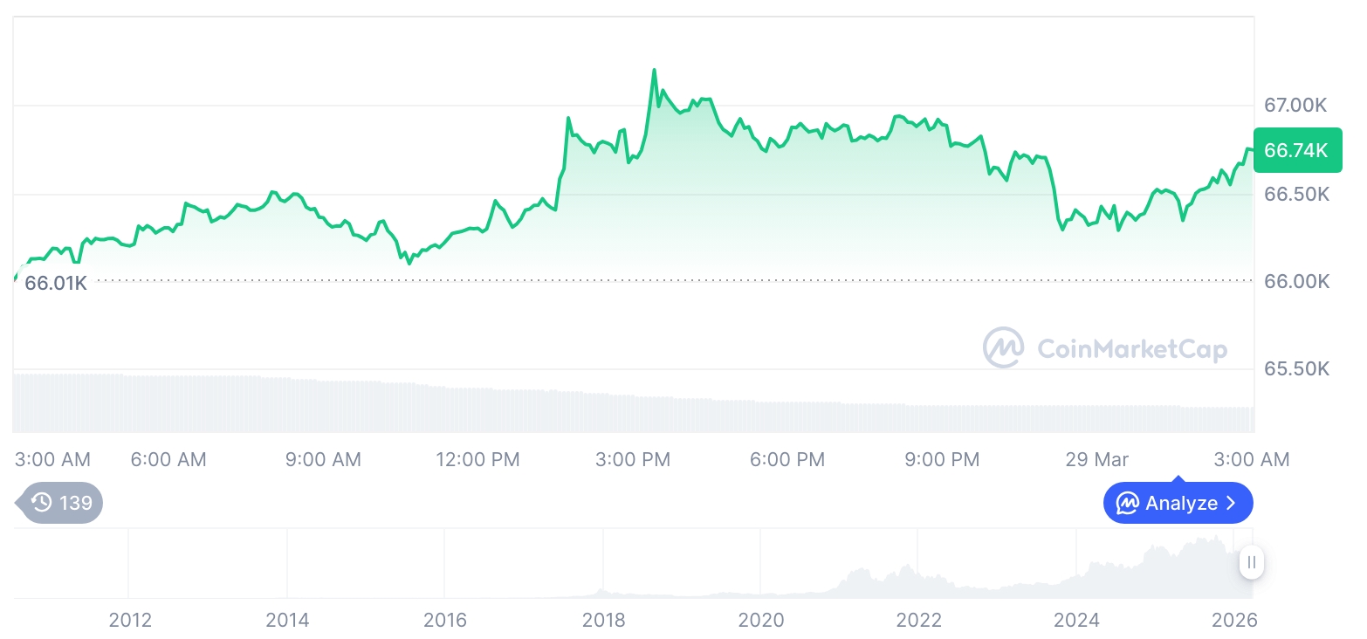
Task: Click the 67.00K price axis label
Action: point(1295,106)
